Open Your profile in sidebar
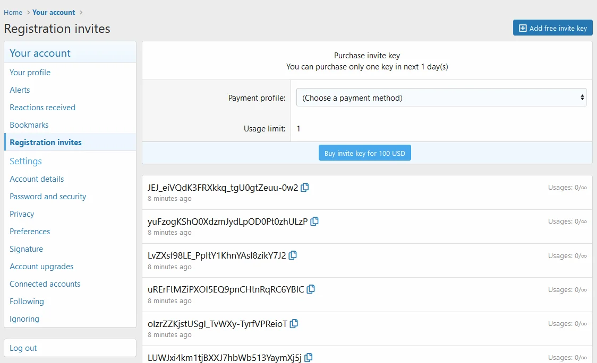Screen dimensions: 597x363 tap(30, 73)
